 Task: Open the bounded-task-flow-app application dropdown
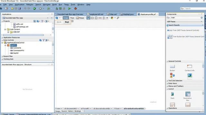(48, 18)
